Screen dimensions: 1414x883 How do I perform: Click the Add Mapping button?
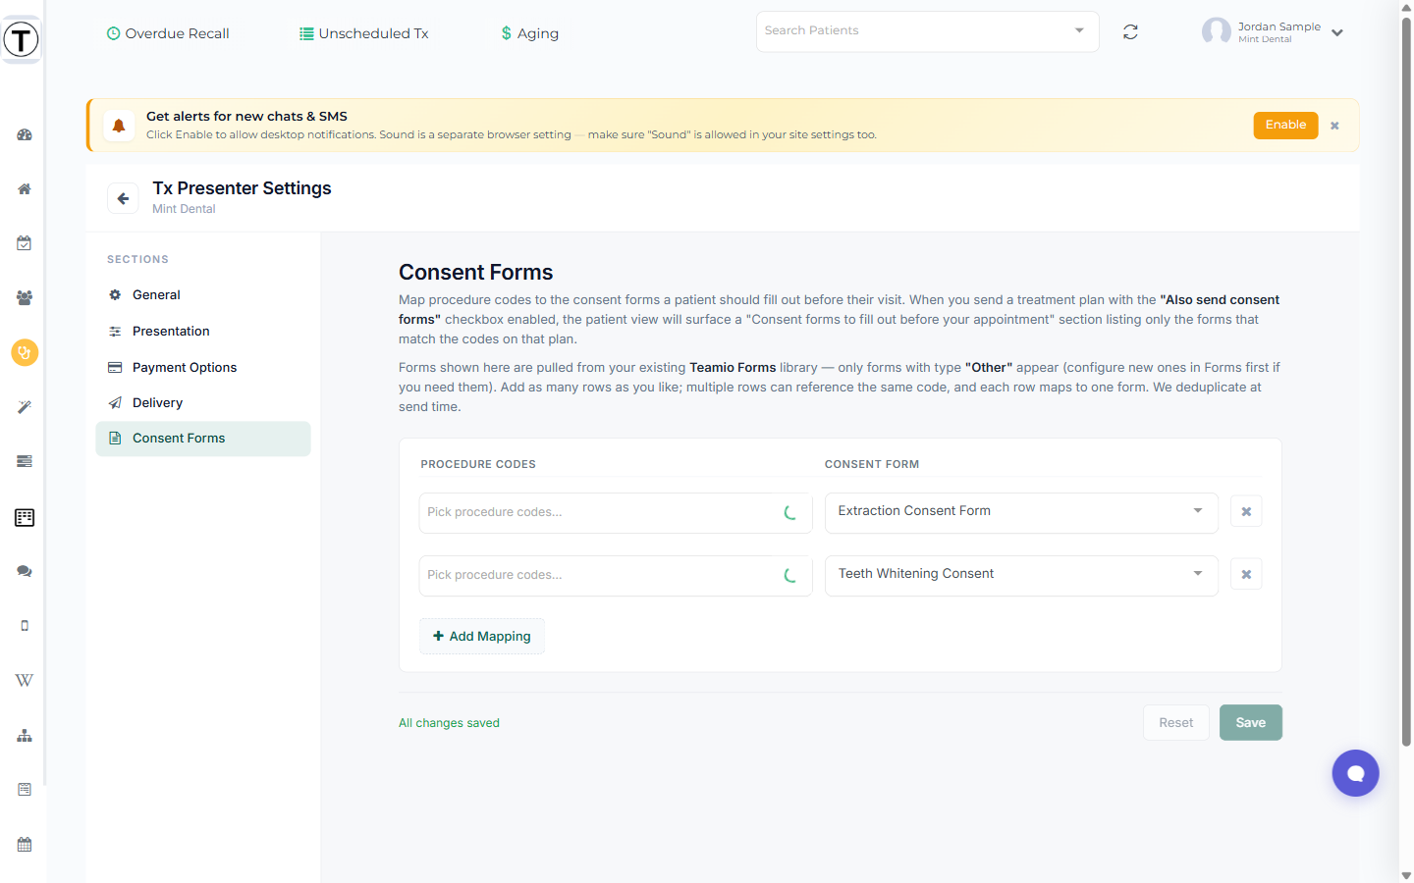click(482, 636)
